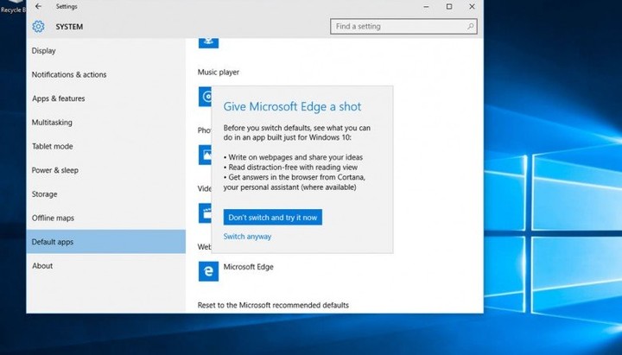Viewport: 622px width, 355px height.
Task: Select Storage in the sidebar
Action: click(x=45, y=194)
